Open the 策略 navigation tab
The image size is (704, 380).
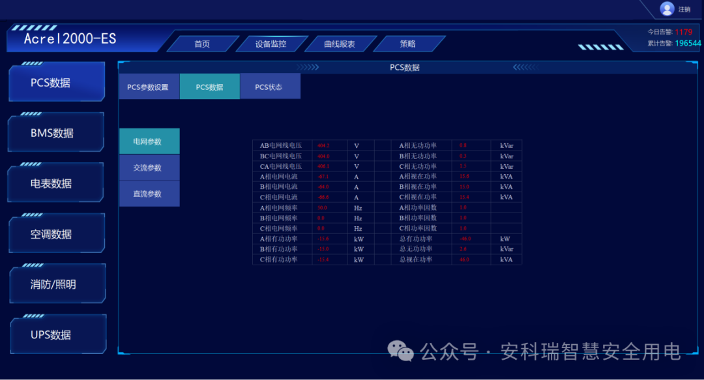408,44
